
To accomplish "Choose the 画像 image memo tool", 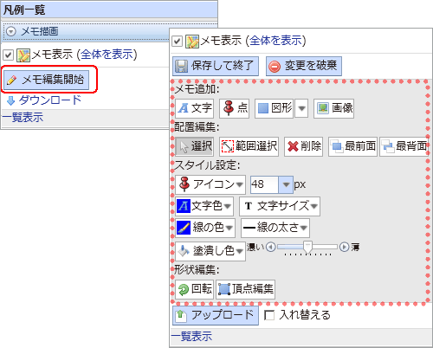I will click(x=333, y=108).
